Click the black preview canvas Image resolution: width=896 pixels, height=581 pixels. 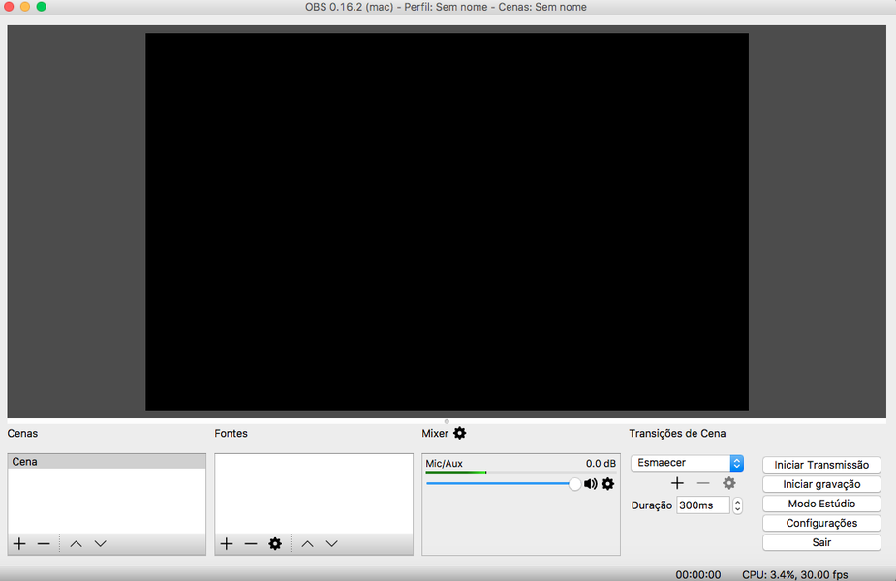(447, 221)
